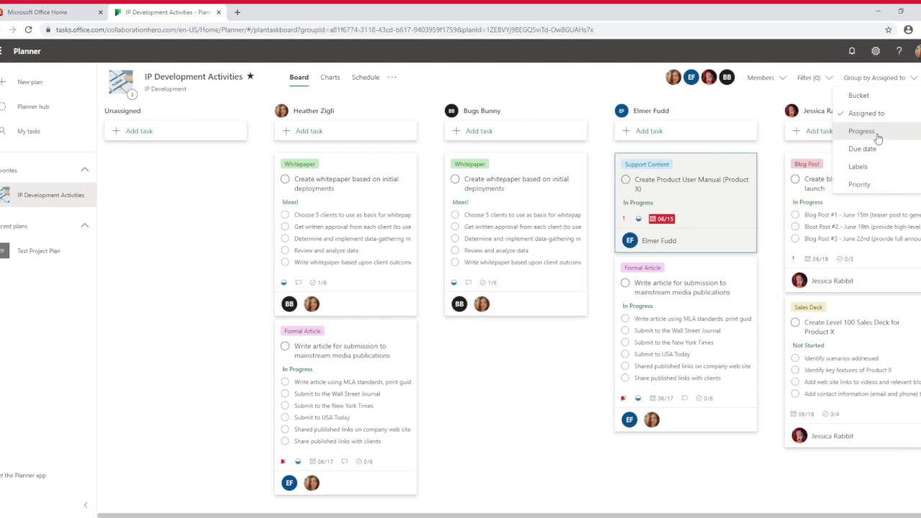Expand the Members dropdown
This screenshot has width=921, height=518.
click(766, 78)
